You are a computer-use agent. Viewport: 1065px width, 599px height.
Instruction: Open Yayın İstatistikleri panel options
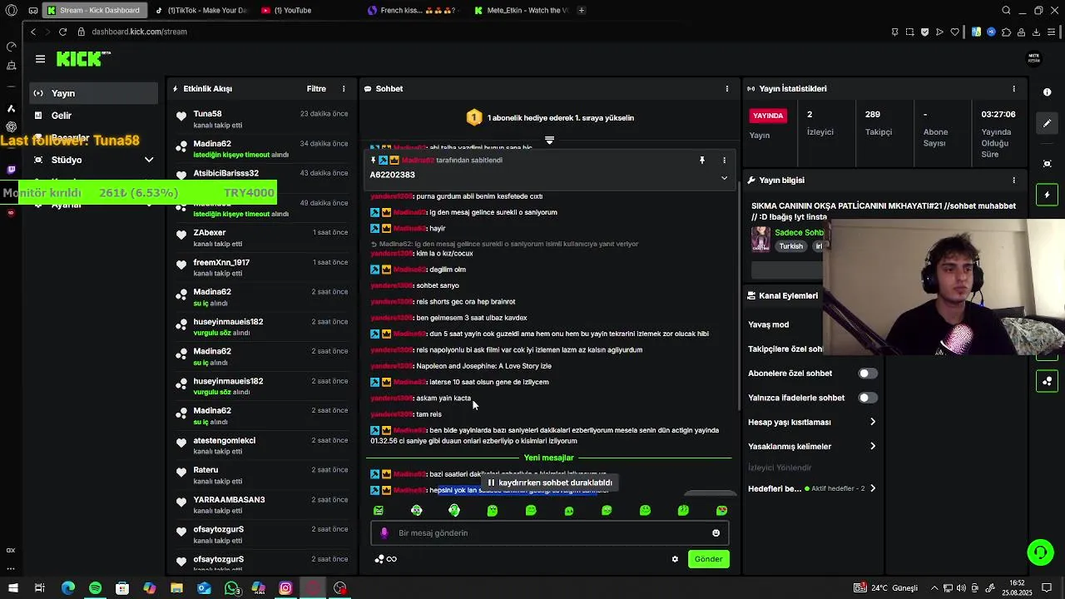(1013, 88)
